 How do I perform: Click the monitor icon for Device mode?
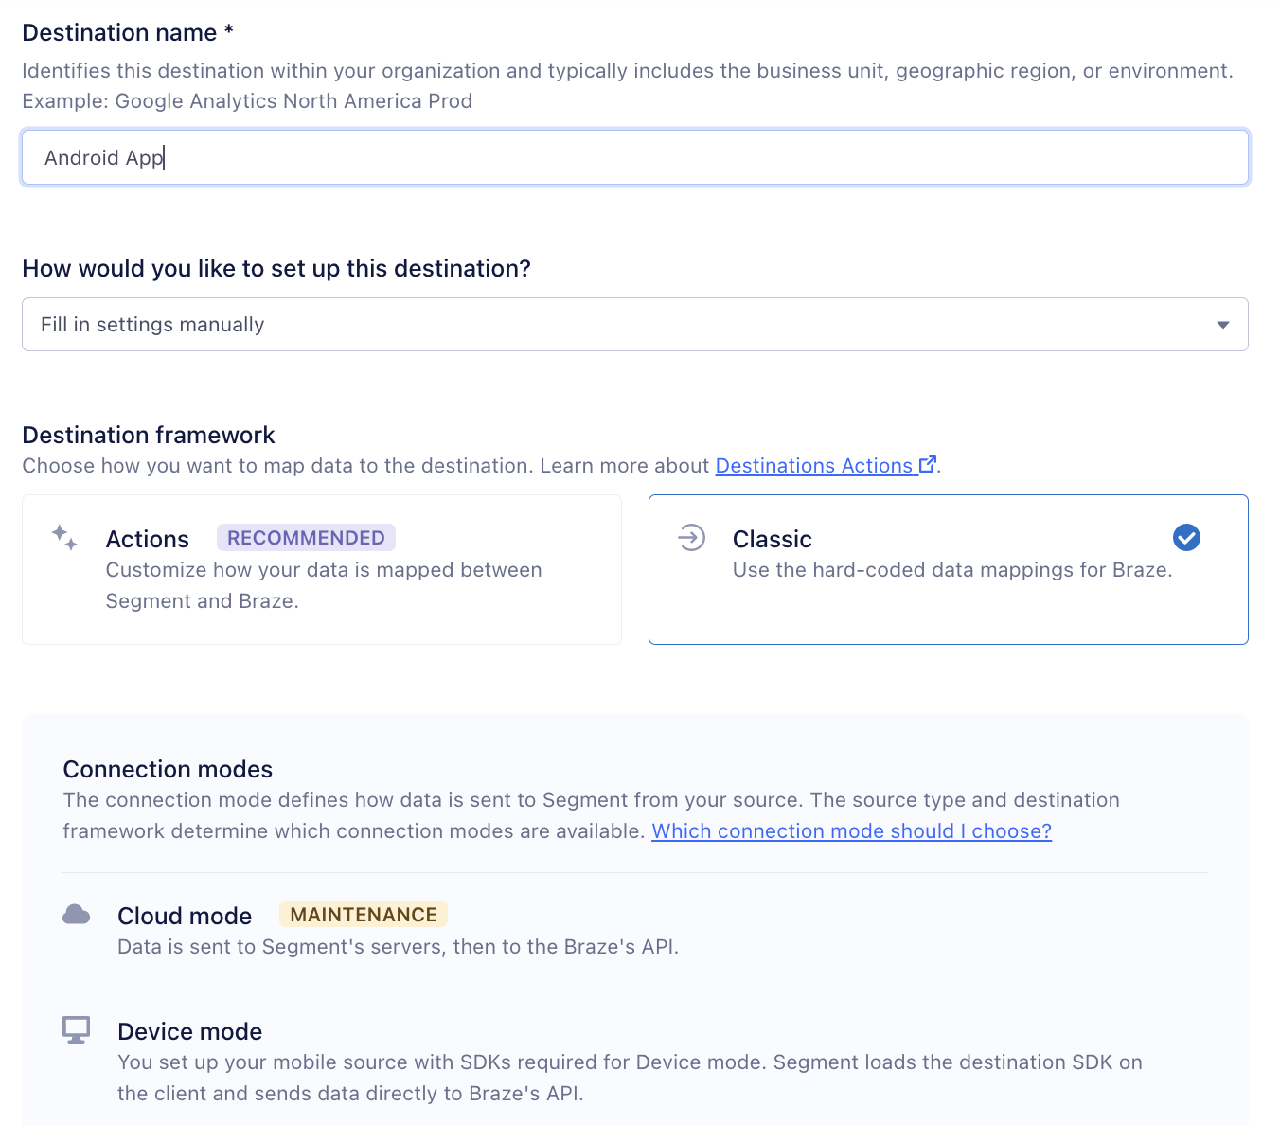(x=76, y=1030)
